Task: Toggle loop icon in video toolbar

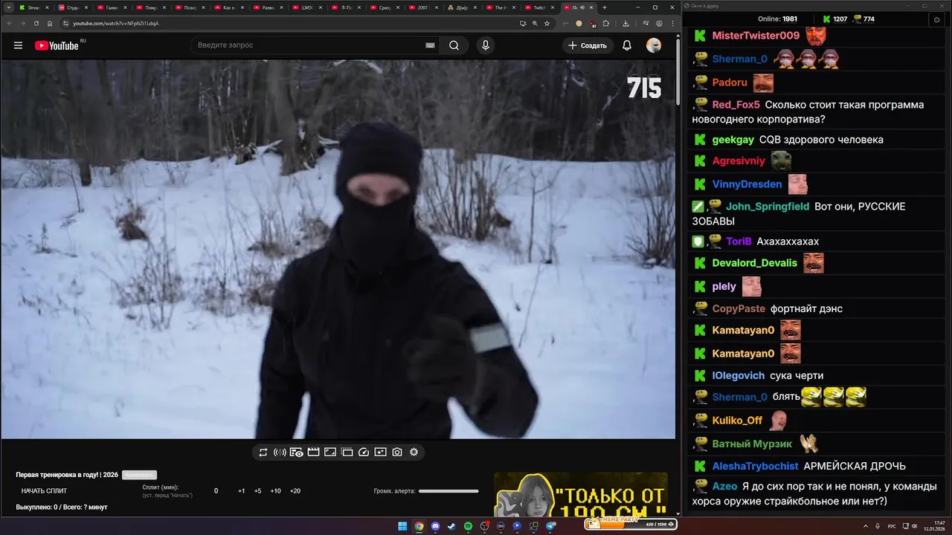Action: [x=263, y=452]
